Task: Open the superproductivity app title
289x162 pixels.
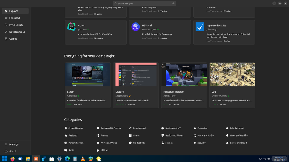Action: 216,25
